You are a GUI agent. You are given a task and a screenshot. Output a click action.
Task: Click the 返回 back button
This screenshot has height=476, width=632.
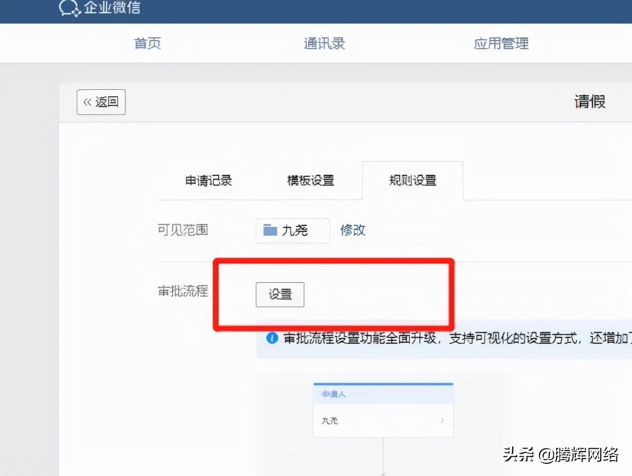(x=101, y=101)
